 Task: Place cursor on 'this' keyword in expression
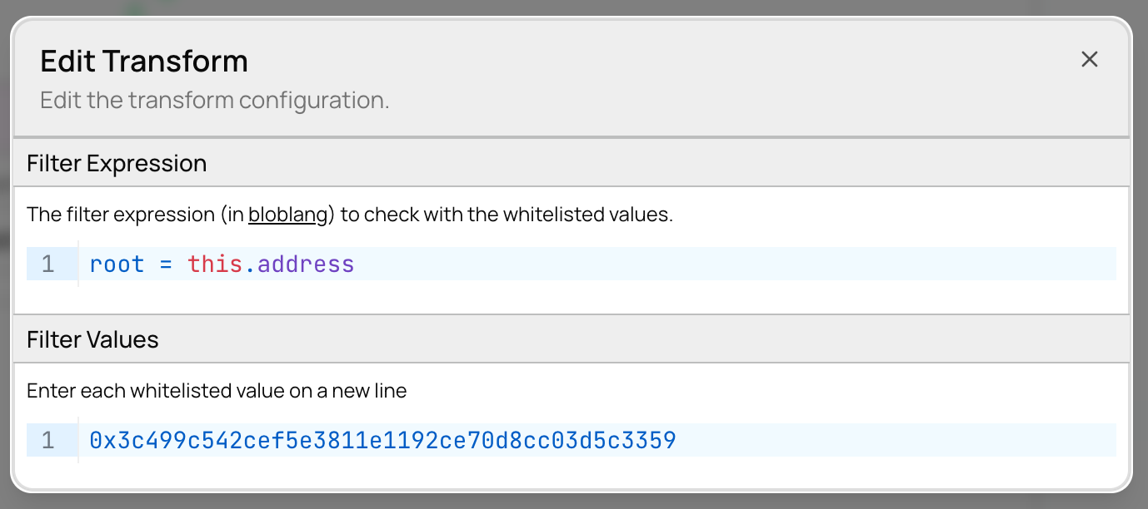click(x=215, y=264)
